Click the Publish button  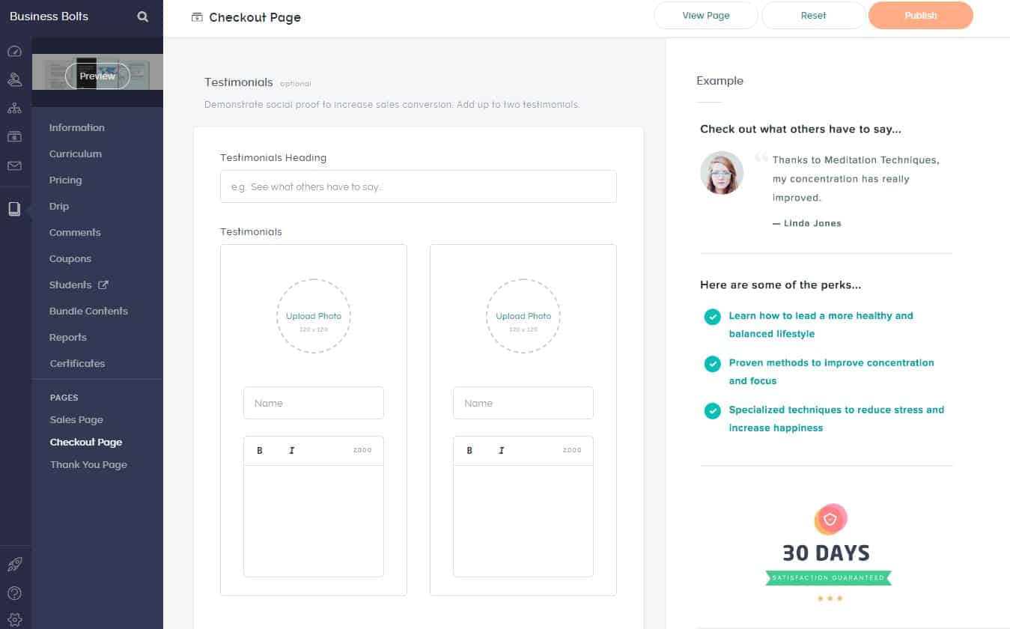[x=920, y=16]
